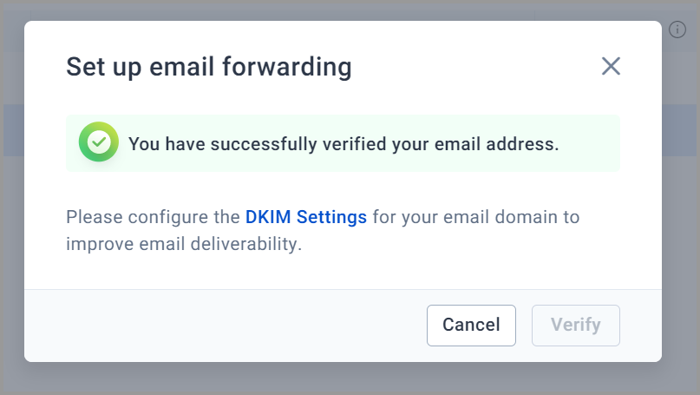
Task: Click the word 'forwarding' in the title
Action: [x=287, y=67]
